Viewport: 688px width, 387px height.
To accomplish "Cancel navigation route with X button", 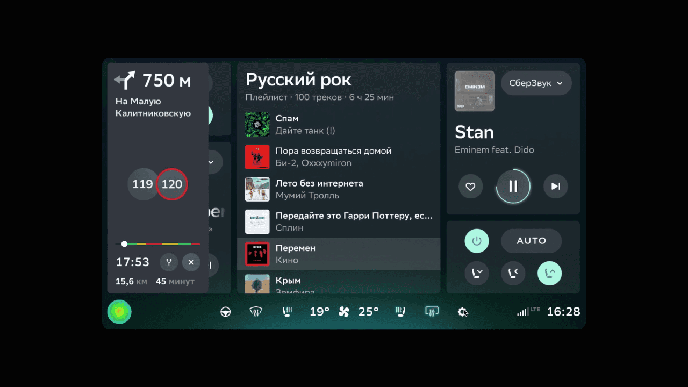I will [x=191, y=262].
